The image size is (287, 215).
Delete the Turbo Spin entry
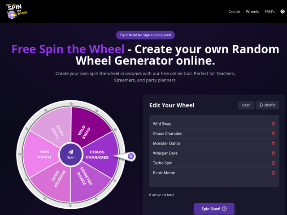[273, 163]
